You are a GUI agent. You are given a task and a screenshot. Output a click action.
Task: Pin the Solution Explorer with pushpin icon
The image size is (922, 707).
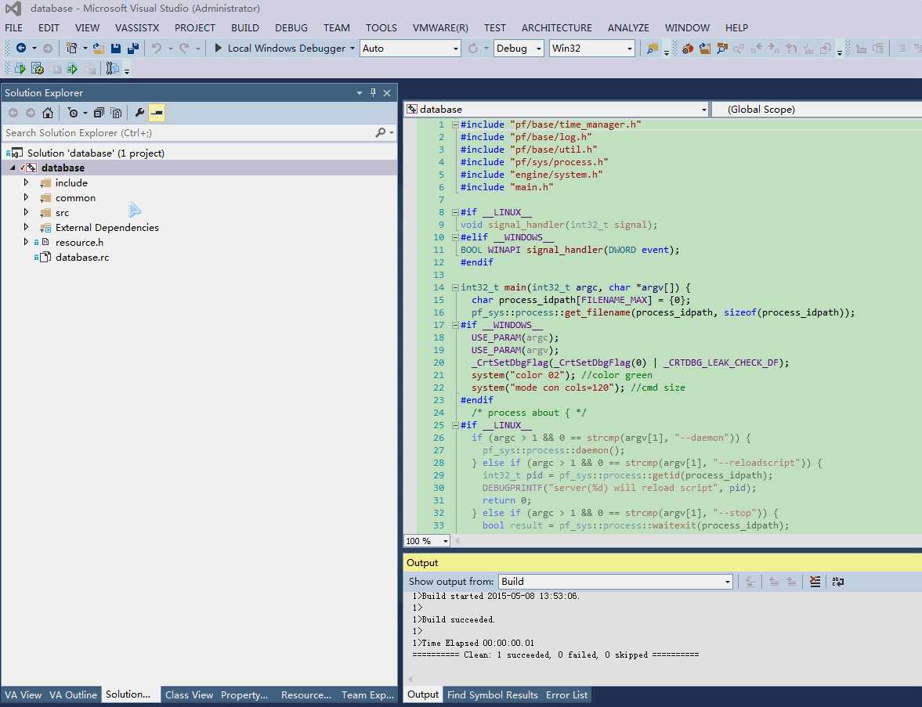click(373, 93)
